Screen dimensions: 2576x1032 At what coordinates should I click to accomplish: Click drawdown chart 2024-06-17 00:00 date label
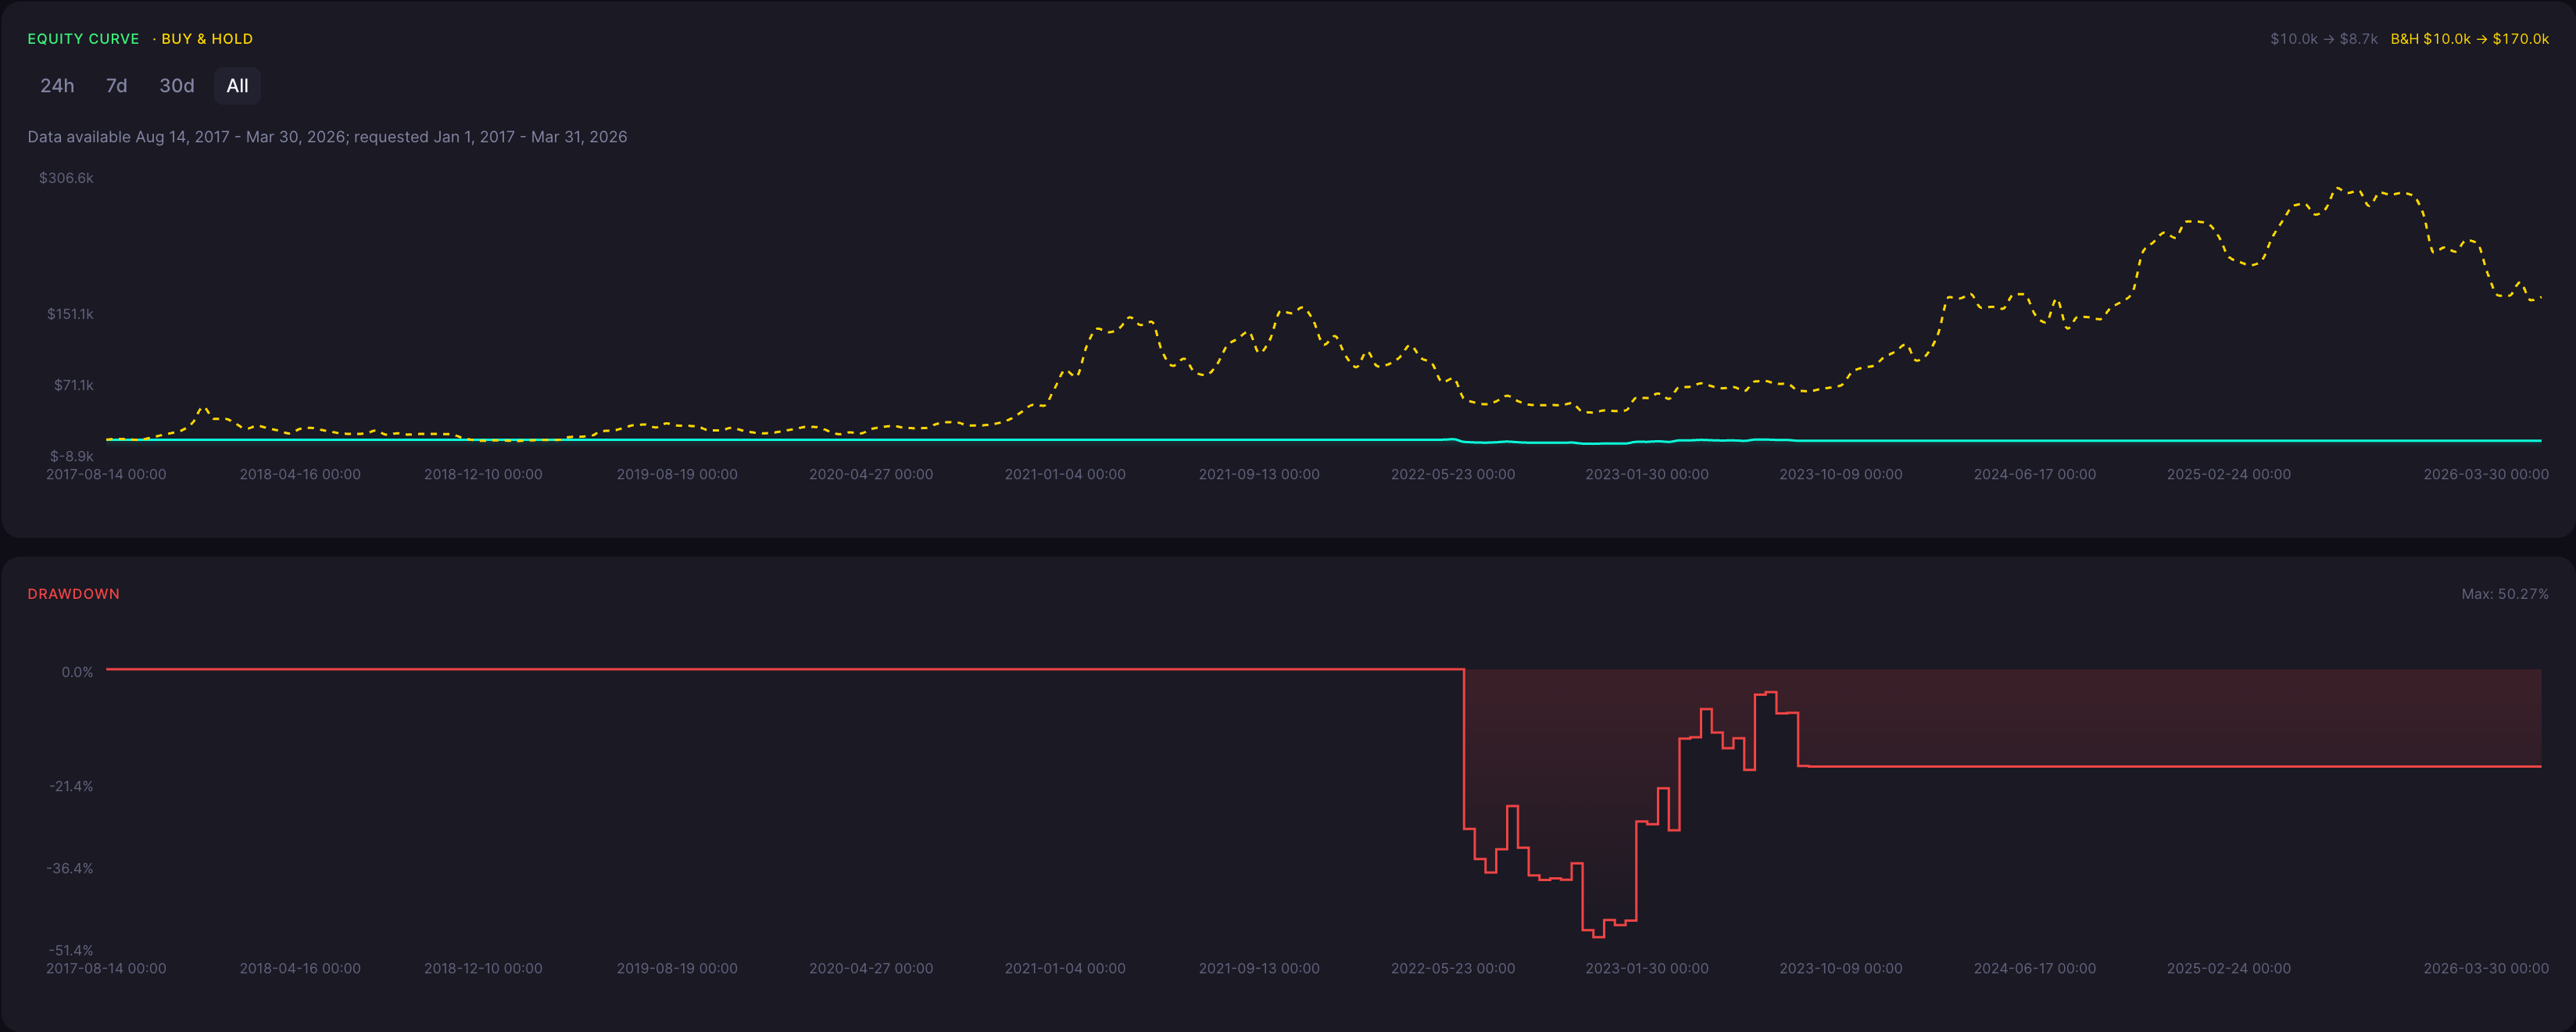(x=2035, y=968)
